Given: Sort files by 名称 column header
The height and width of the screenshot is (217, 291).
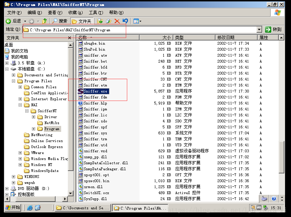Looking at the screenshot, I should pos(108,38).
